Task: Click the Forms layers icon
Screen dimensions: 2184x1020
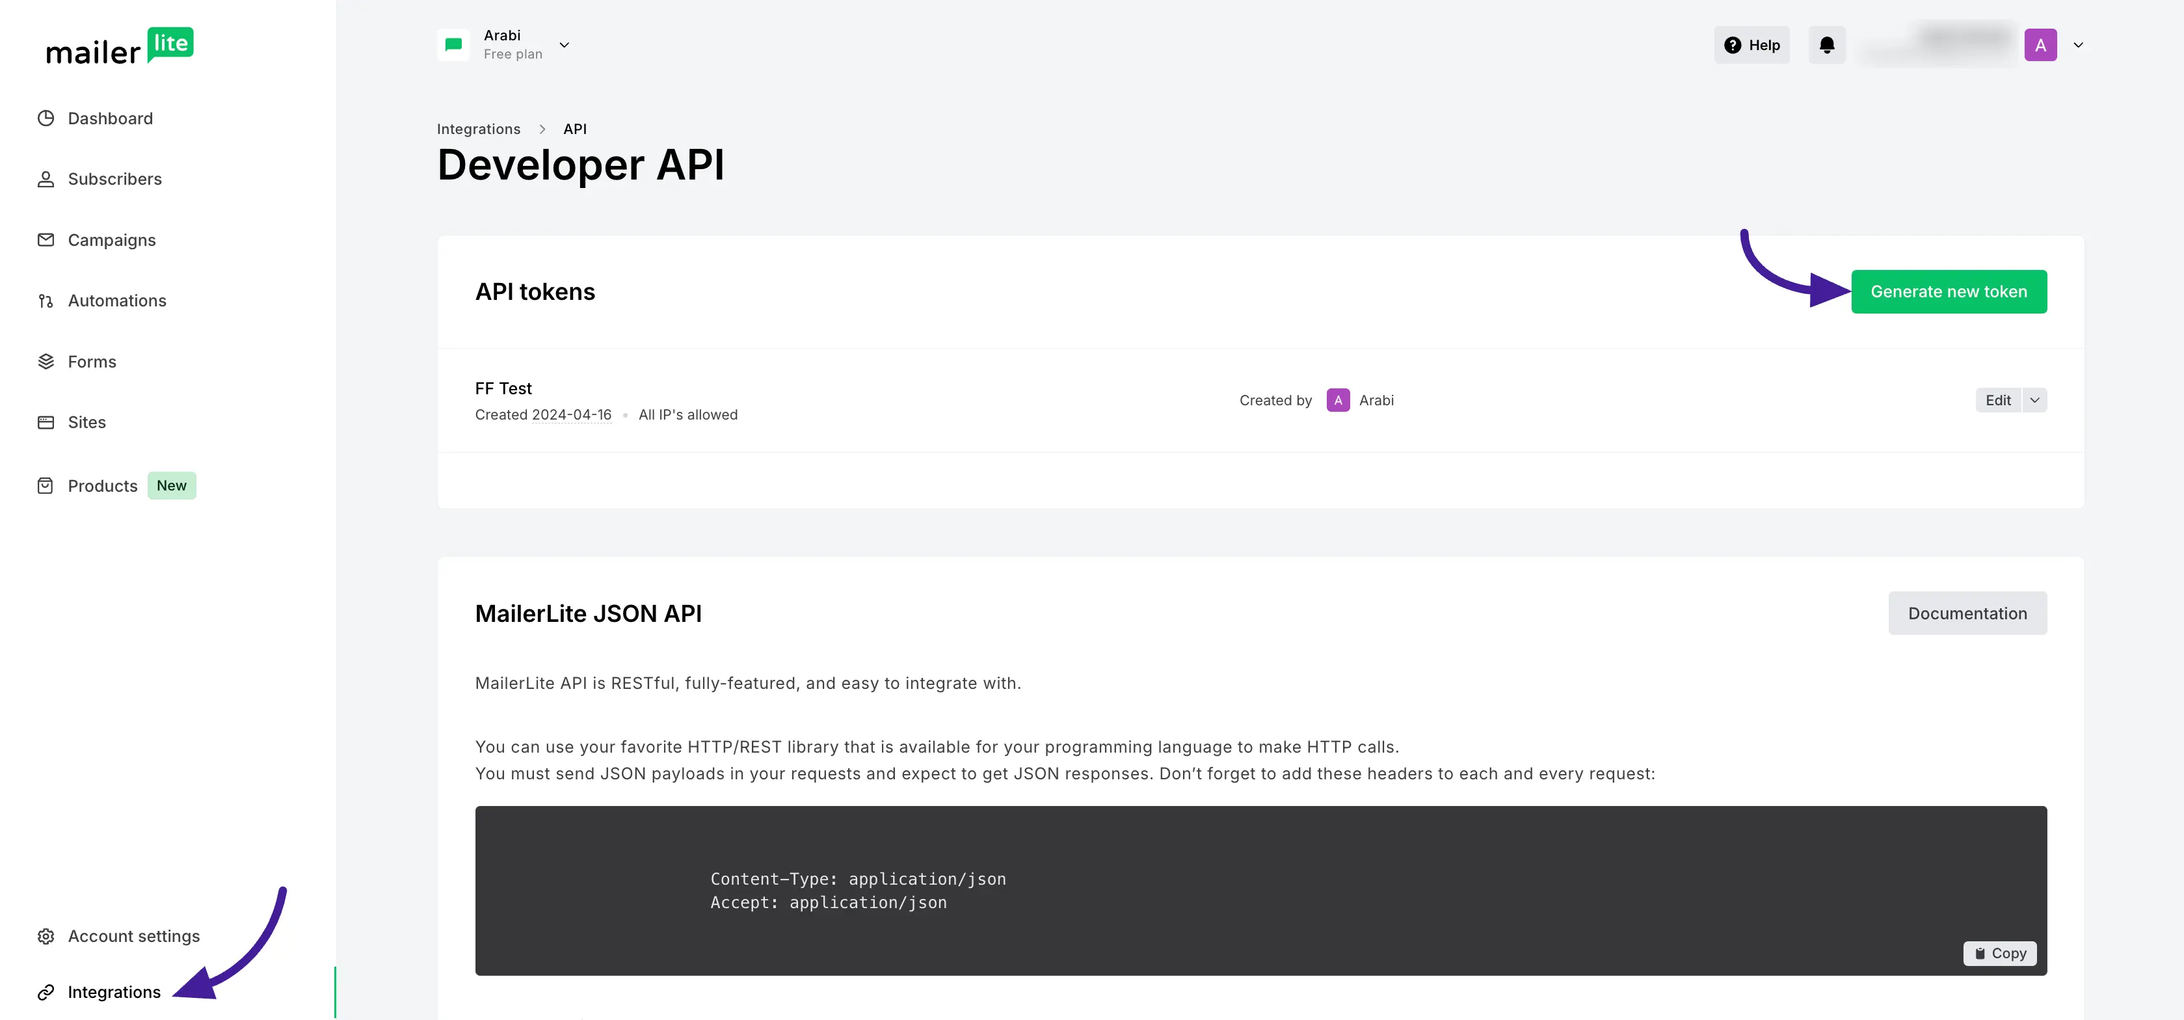Action: pyautogui.click(x=46, y=361)
